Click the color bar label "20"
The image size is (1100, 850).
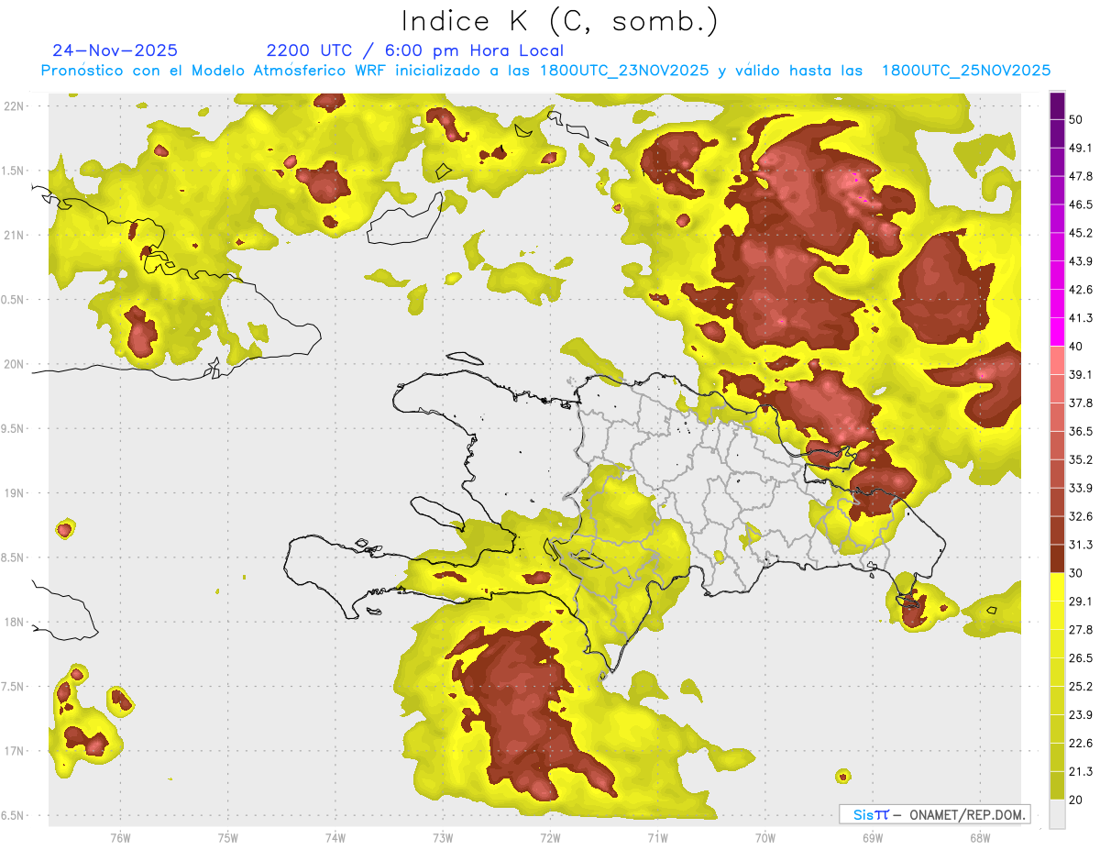[1077, 800]
